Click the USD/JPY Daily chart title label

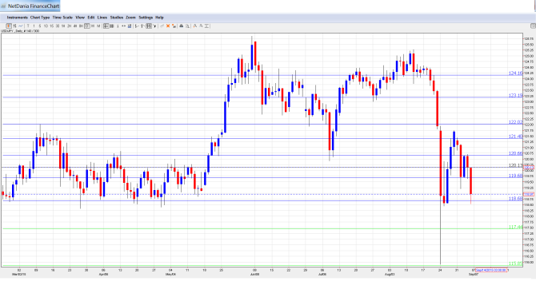20,31
